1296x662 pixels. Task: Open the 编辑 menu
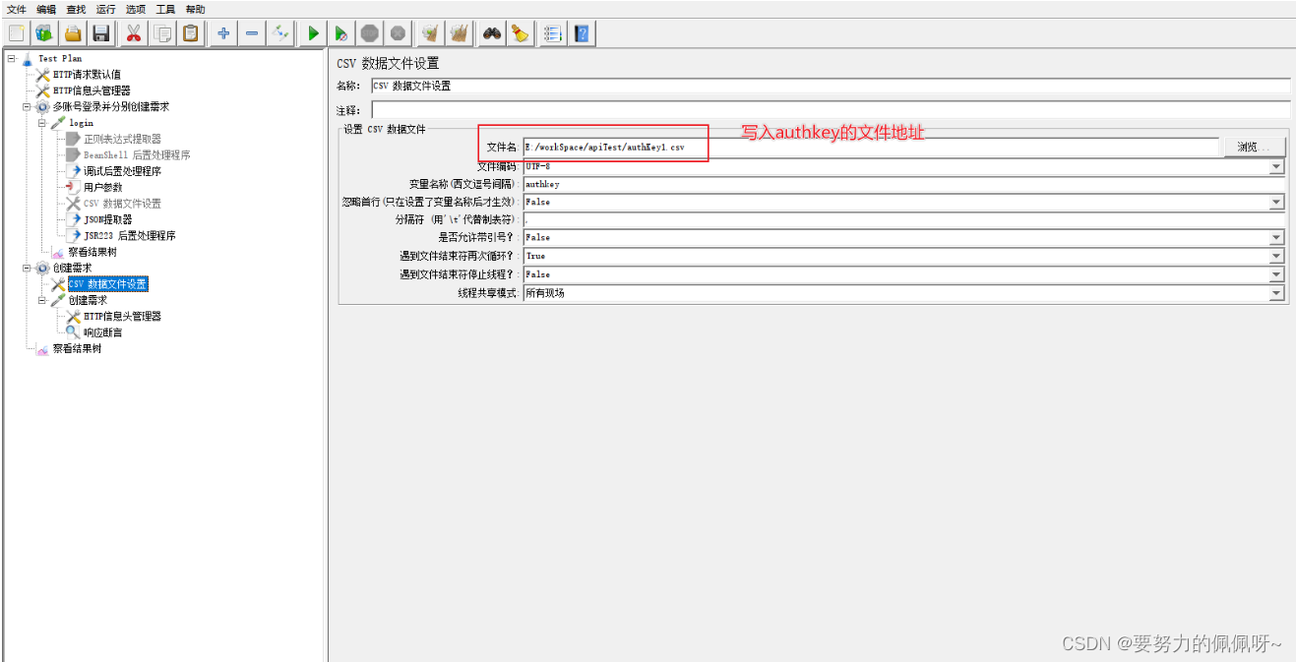pos(46,9)
